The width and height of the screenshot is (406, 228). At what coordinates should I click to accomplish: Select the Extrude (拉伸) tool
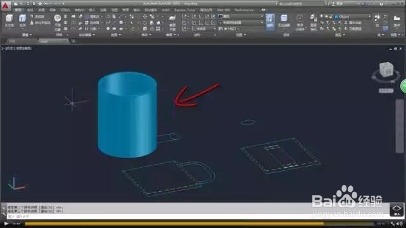click(23, 21)
